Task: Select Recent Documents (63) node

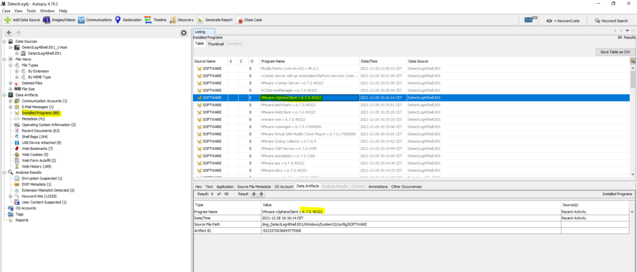Action: 40,131
